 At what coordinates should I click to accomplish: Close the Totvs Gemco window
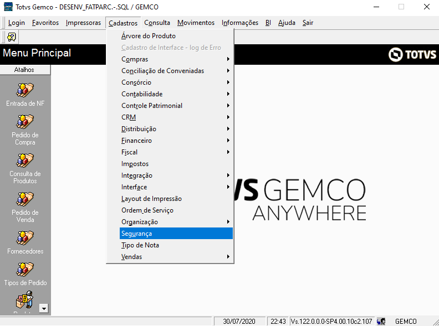[426, 7]
